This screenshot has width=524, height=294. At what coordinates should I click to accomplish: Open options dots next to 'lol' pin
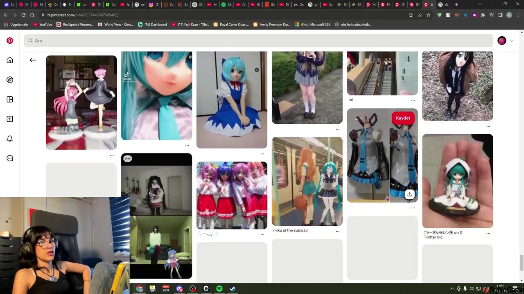tap(413, 100)
